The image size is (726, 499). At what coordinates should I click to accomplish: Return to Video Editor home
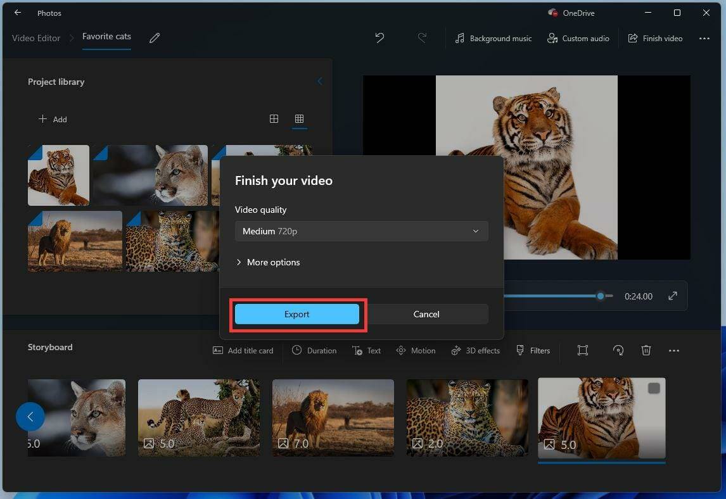[35, 38]
